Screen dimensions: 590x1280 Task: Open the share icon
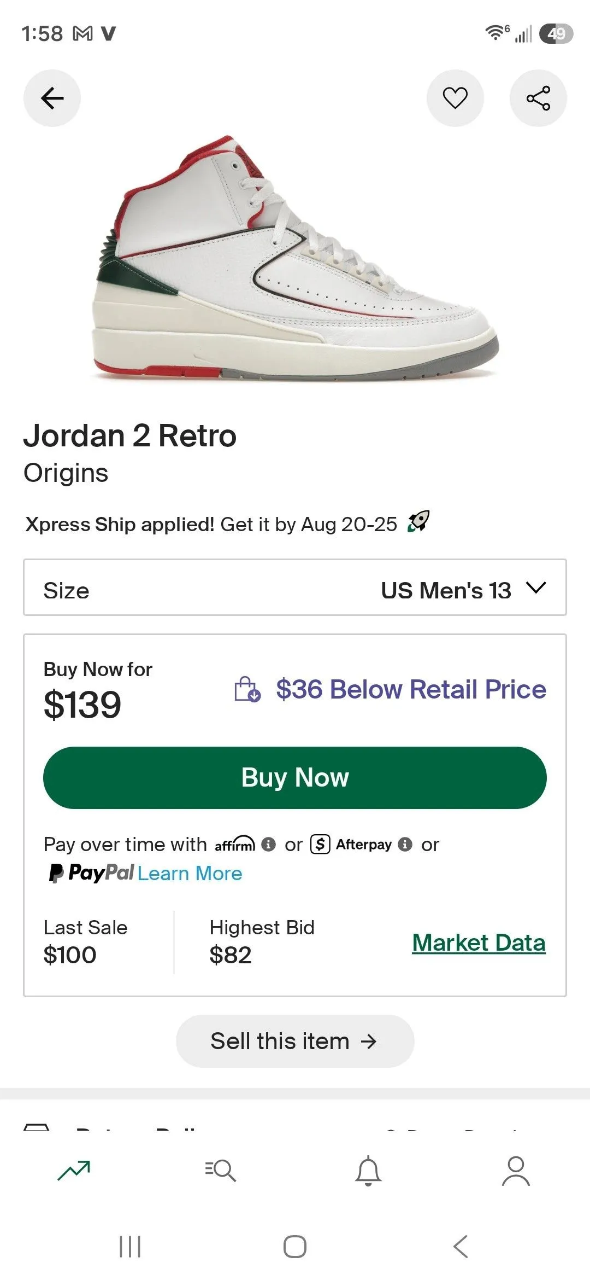(538, 98)
